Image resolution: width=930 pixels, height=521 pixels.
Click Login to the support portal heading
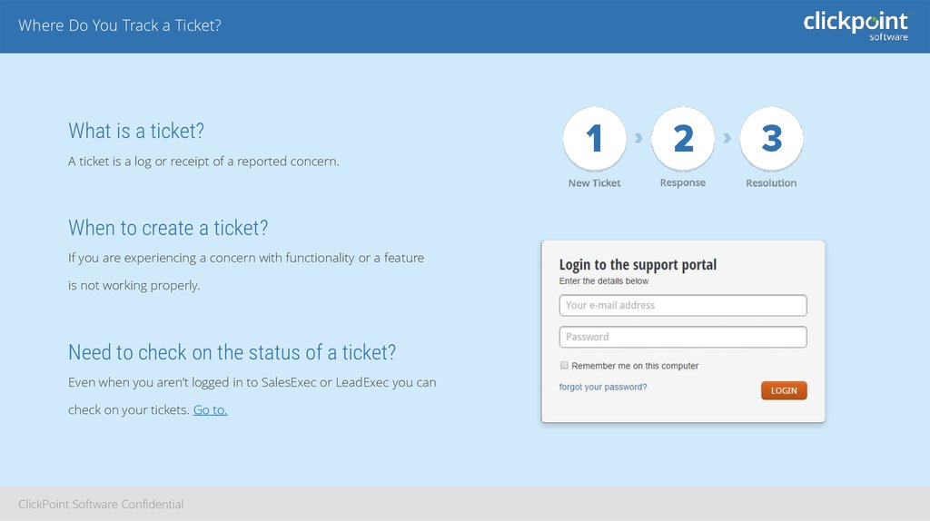[x=638, y=264]
